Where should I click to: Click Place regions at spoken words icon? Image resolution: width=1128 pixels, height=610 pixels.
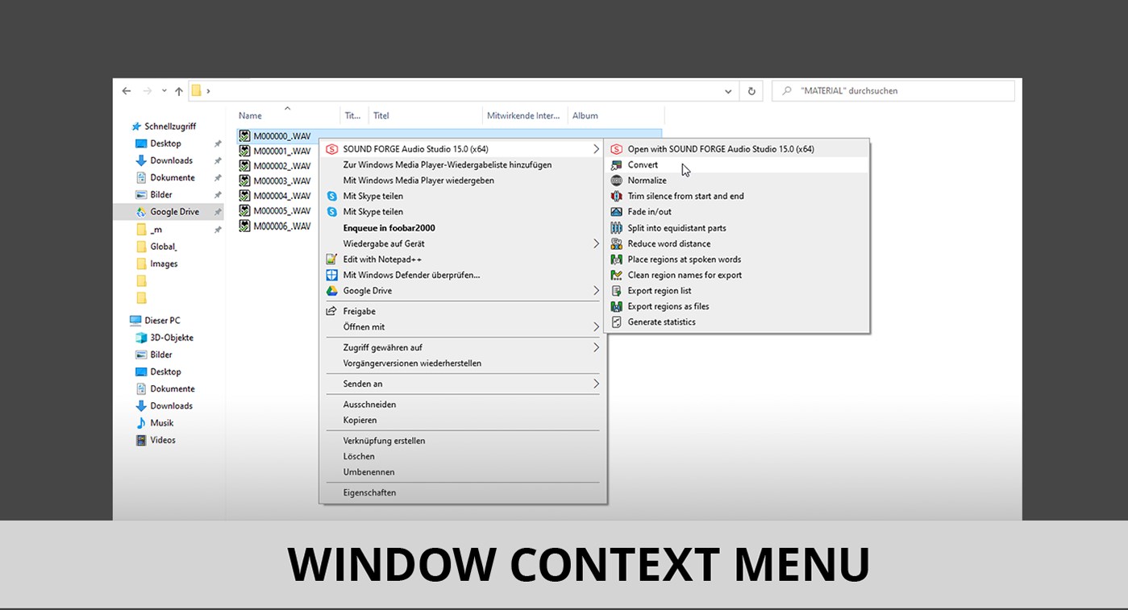point(617,259)
